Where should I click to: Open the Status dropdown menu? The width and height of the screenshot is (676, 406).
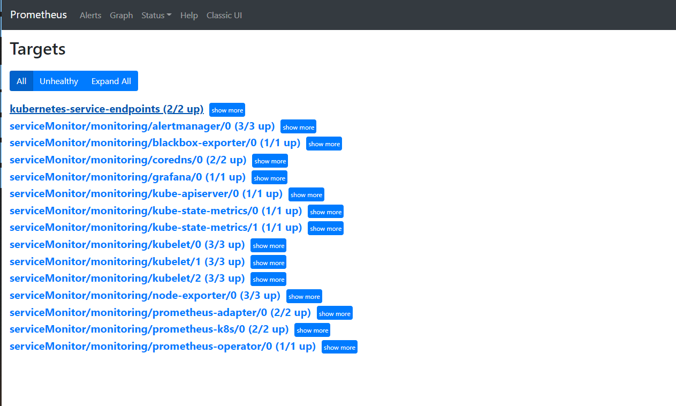156,16
